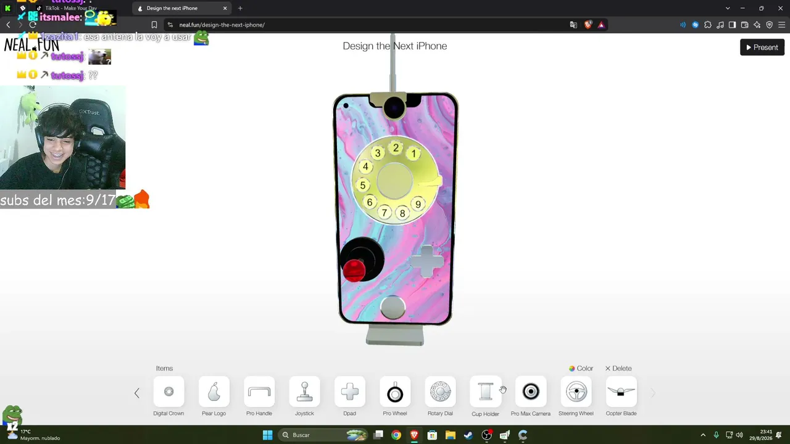Add the Steering Wheel item

[x=576, y=392]
